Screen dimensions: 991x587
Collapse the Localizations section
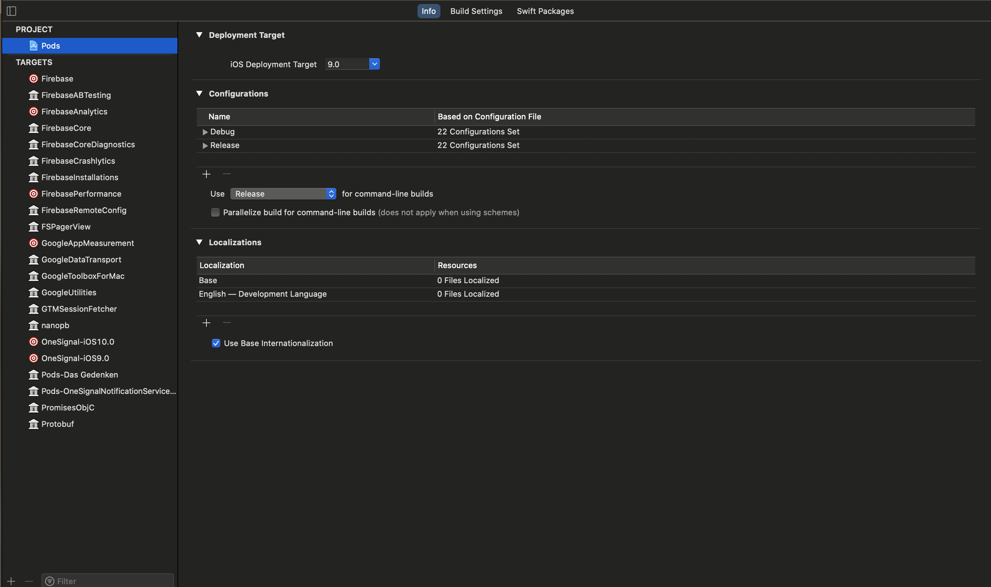click(200, 242)
